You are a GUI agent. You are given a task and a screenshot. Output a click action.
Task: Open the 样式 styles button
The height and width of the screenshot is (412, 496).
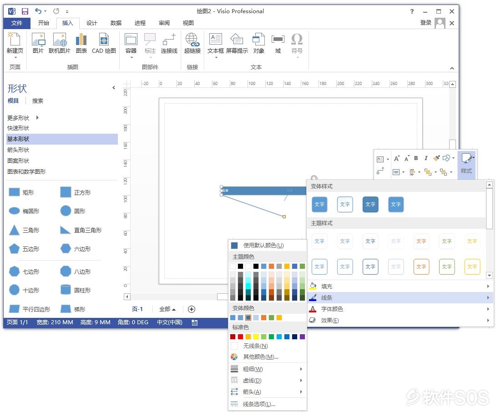466,165
